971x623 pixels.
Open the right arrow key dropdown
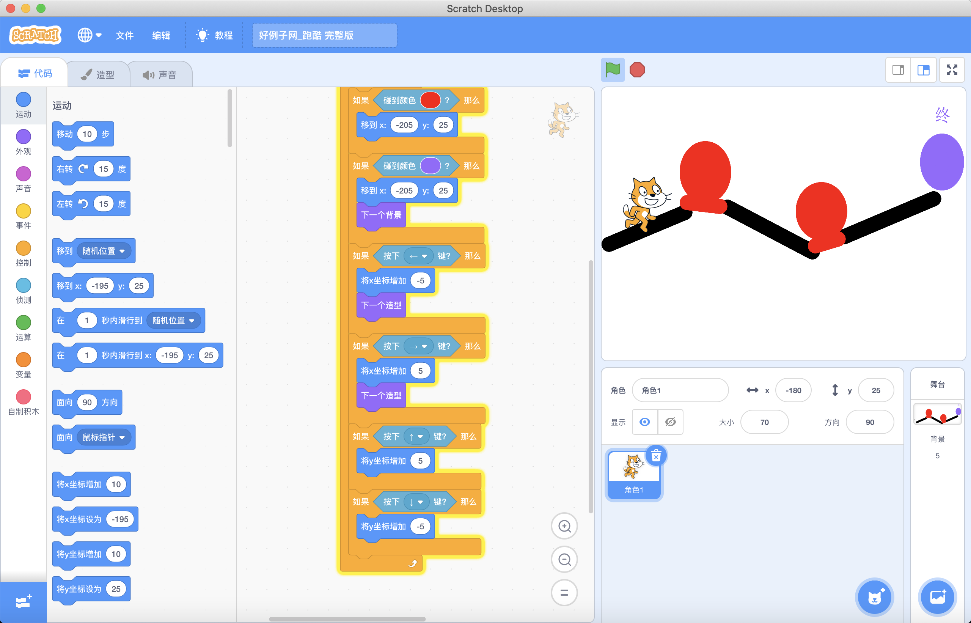(x=418, y=346)
